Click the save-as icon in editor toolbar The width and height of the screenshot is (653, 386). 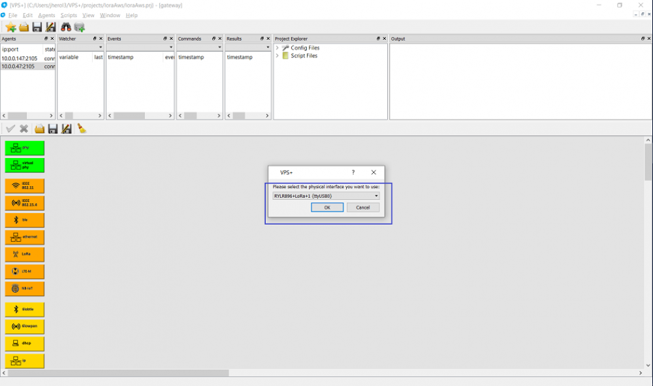point(66,129)
